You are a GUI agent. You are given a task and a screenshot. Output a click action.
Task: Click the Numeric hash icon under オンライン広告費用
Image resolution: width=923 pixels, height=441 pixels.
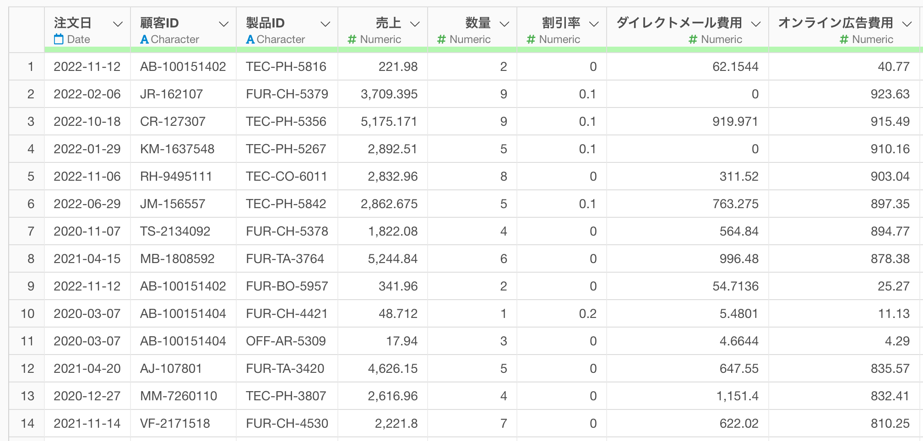click(x=844, y=39)
